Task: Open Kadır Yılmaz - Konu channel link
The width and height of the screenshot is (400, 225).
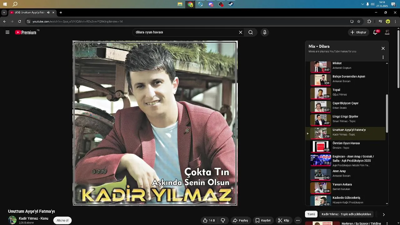Action: coord(33,218)
